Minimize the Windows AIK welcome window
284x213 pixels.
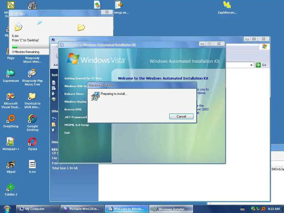202,44
